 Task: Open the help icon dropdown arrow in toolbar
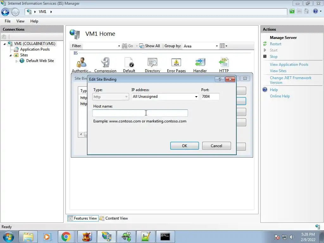(321, 11)
